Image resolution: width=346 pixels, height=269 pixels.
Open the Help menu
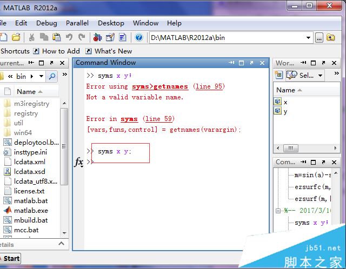[174, 23]
